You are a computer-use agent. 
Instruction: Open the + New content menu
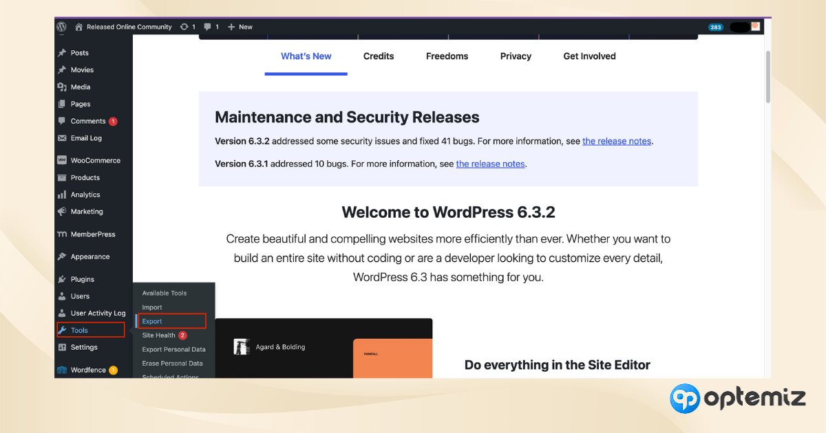pos(240,27)
